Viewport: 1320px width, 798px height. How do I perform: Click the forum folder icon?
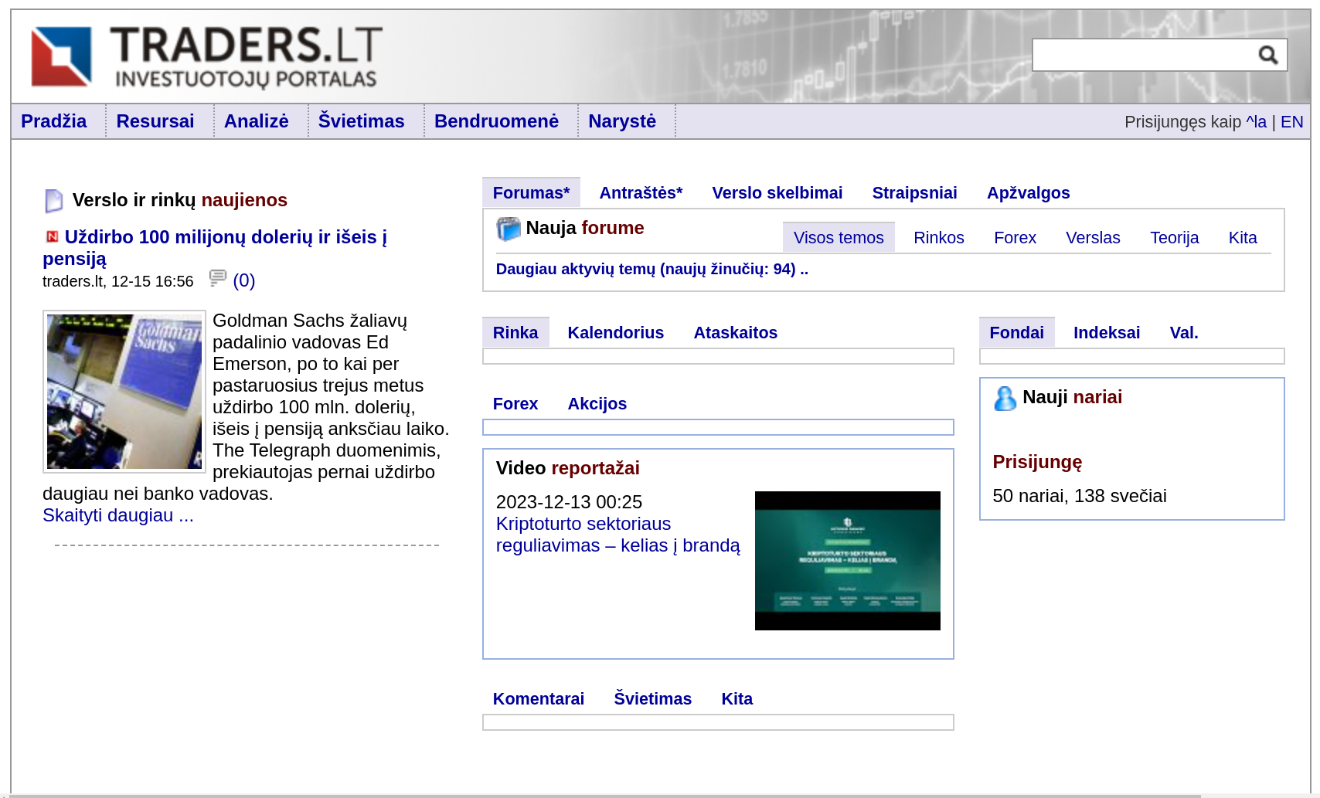point(509,229)
